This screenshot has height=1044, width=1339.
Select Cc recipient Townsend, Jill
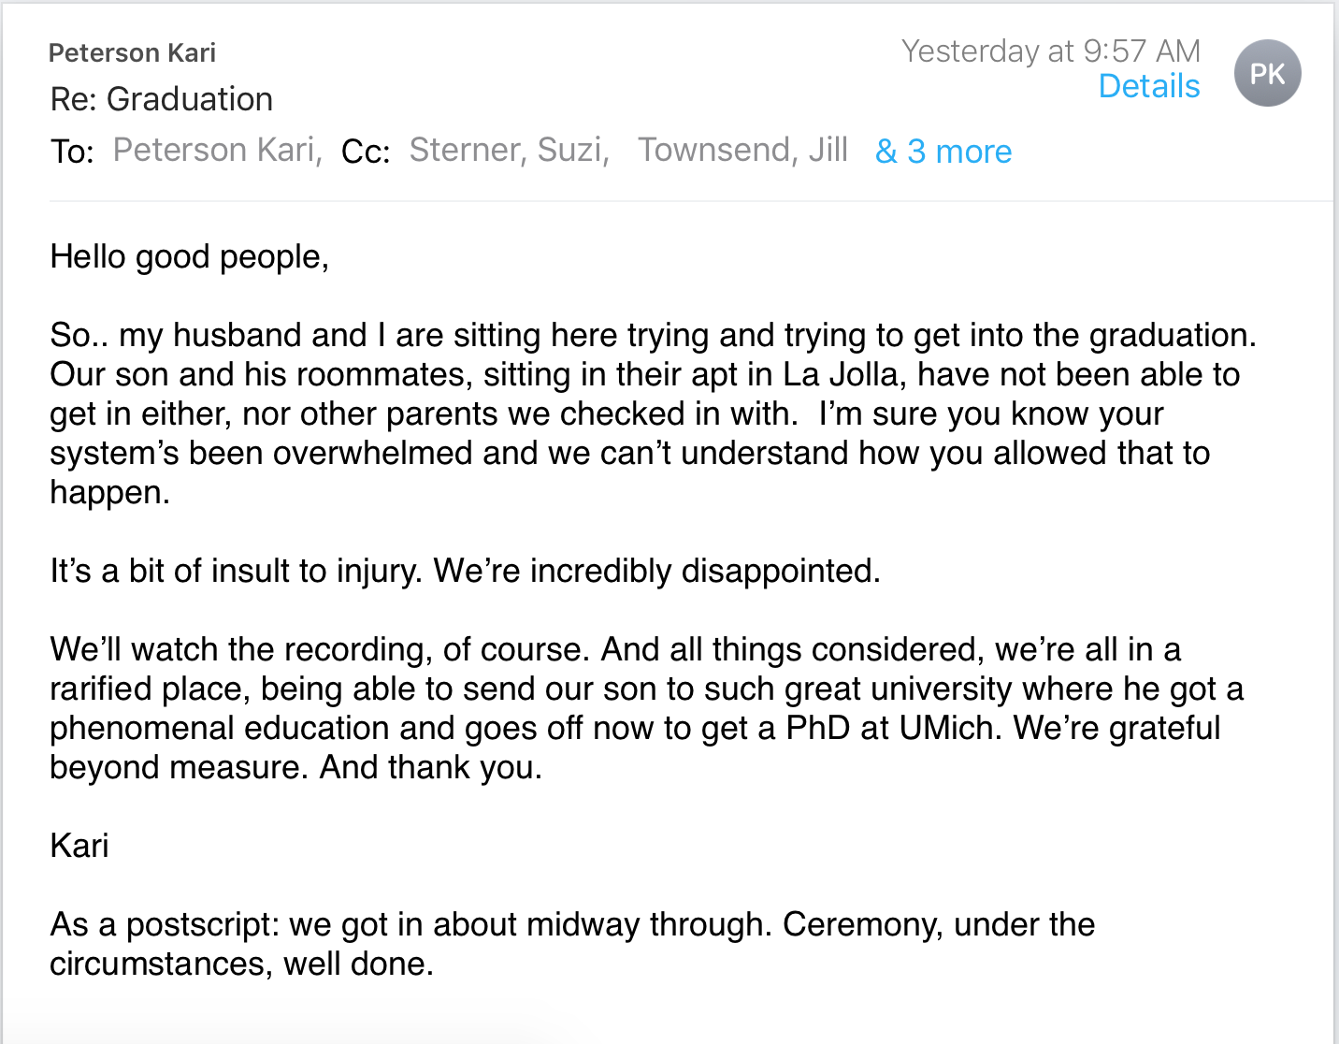742,151
